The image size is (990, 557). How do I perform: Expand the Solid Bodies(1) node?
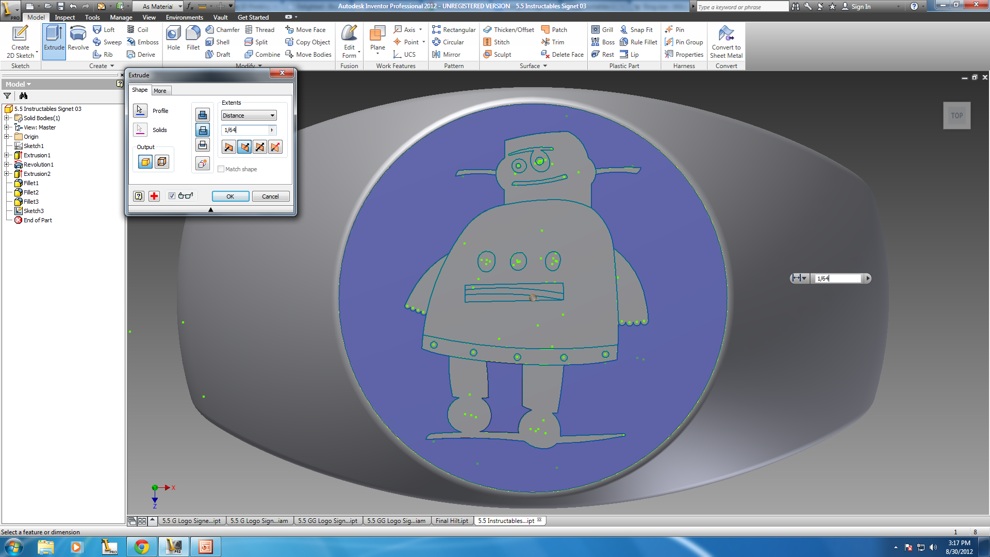click(7, 118)
